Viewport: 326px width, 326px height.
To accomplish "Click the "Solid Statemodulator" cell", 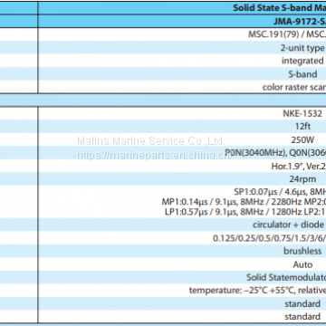I will coord(182,277).
